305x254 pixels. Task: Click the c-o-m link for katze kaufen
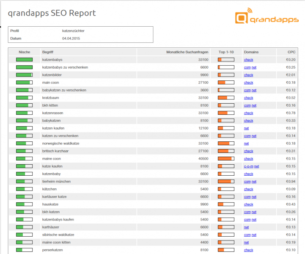(249, 166)
